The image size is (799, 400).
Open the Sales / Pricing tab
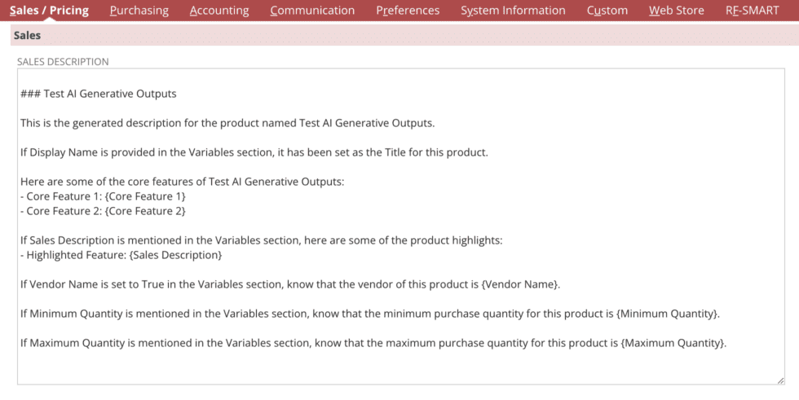pyautogui.click(x=49, y=11)
